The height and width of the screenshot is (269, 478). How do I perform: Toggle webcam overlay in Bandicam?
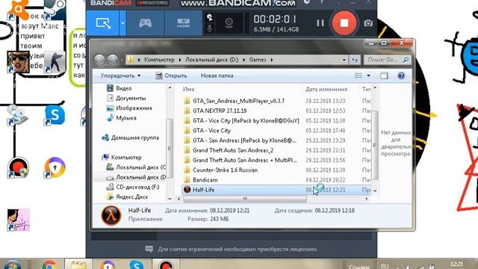click(x=229, y=23)
